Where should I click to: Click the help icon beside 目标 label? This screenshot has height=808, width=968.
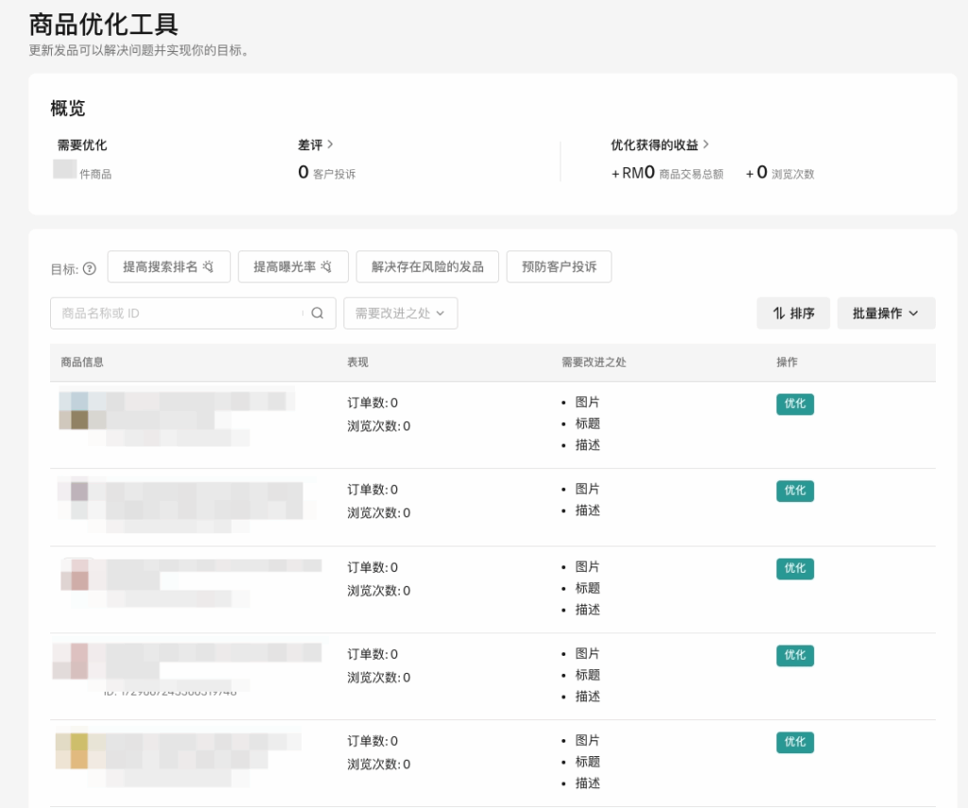point(89,267)
